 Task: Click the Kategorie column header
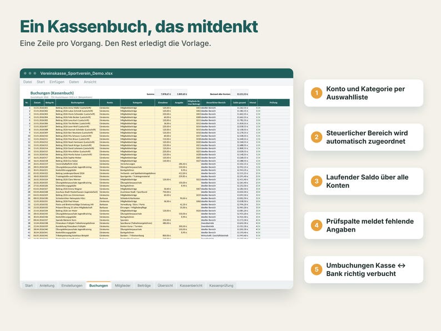tap(137, 103)
